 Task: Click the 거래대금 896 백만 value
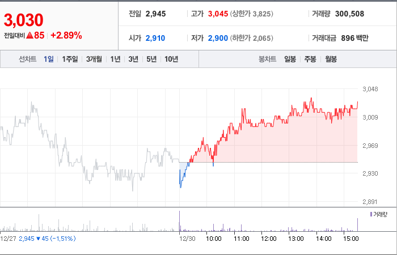(x=354, y=38)
